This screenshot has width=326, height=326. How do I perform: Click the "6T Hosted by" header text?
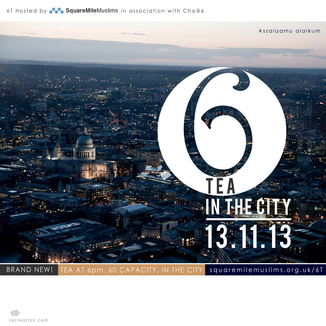coord(27,11)
